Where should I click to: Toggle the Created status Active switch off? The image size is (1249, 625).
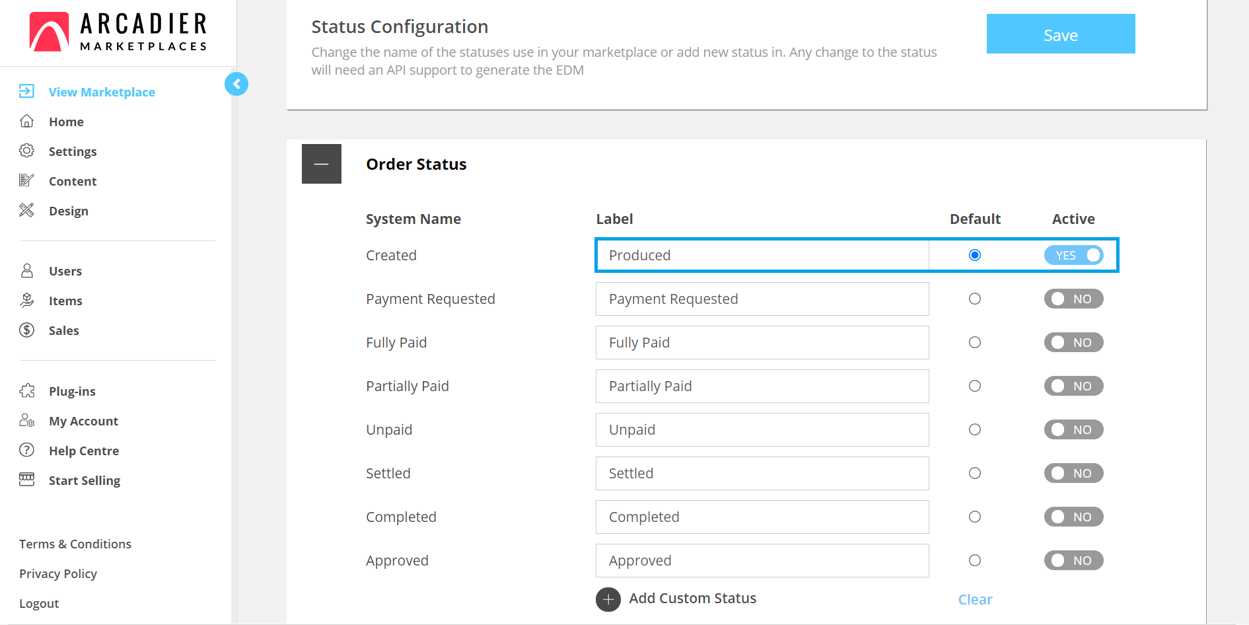[1073, 255]
